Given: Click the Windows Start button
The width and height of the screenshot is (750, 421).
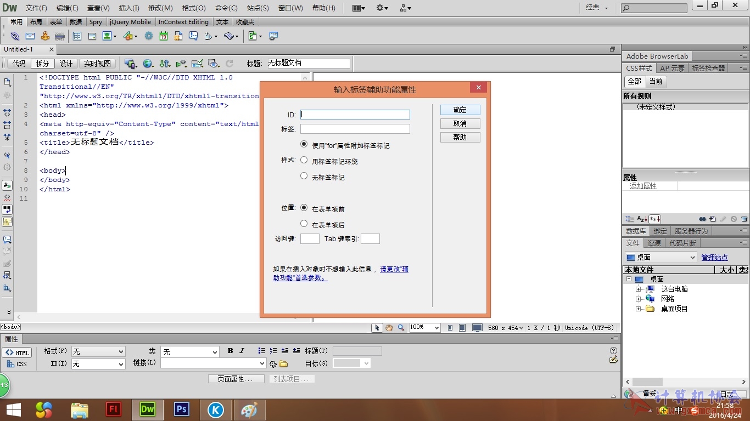Looking at the screenshot, I should coord(13,409).
